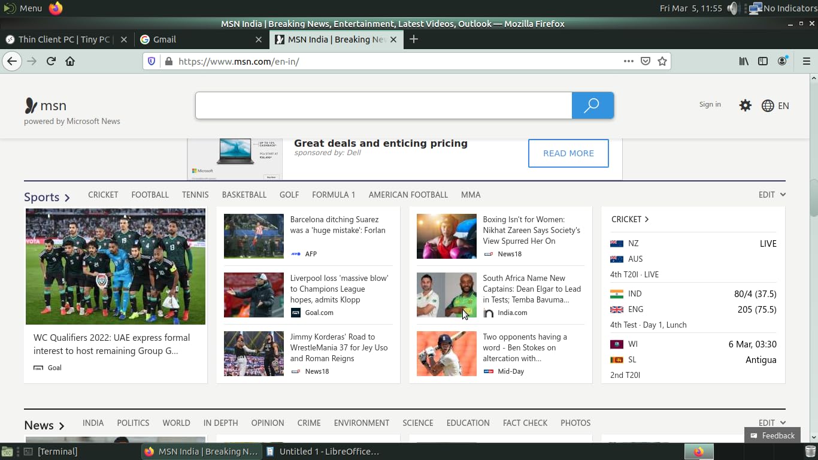Click the Firefox reload page icon
This screenshot has height=460, width=818.
tap(51, 61)
